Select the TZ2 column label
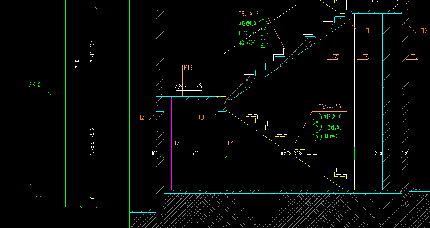 pyautogui.click(x=336, y=57)
